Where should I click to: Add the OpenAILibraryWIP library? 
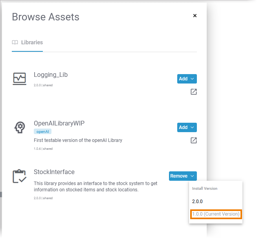coord(183,127)
